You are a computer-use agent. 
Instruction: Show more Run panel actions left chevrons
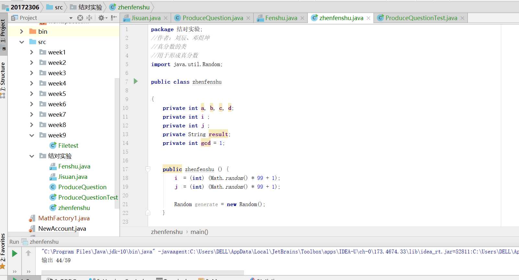pos(15,272)
